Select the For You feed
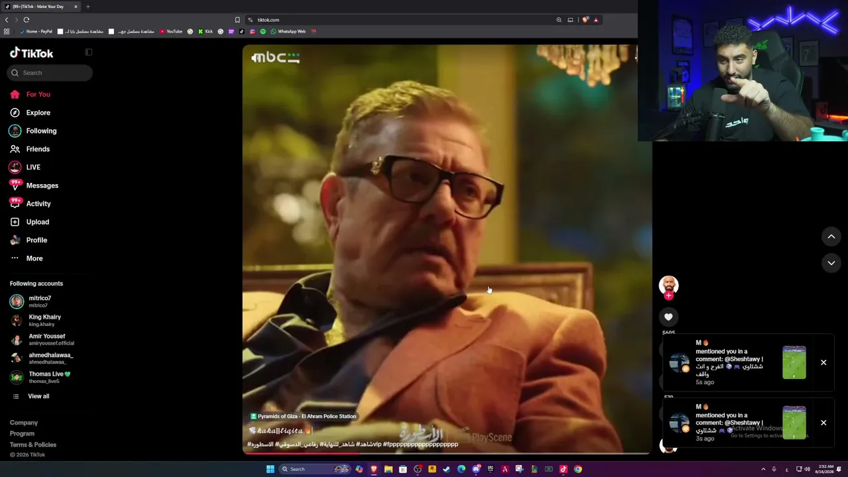The image size is (848, 477). pos(30,95)
